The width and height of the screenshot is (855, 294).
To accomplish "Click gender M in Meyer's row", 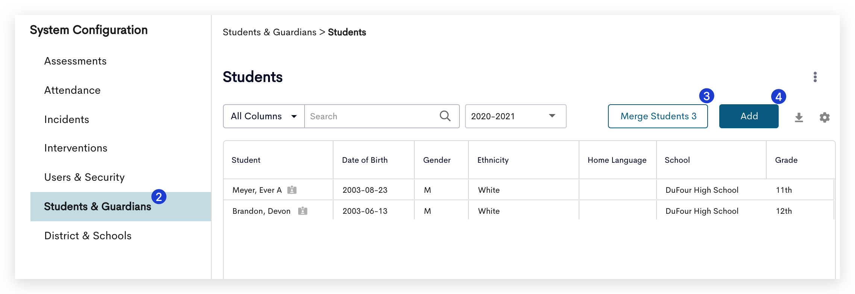I will pos(427,190).
